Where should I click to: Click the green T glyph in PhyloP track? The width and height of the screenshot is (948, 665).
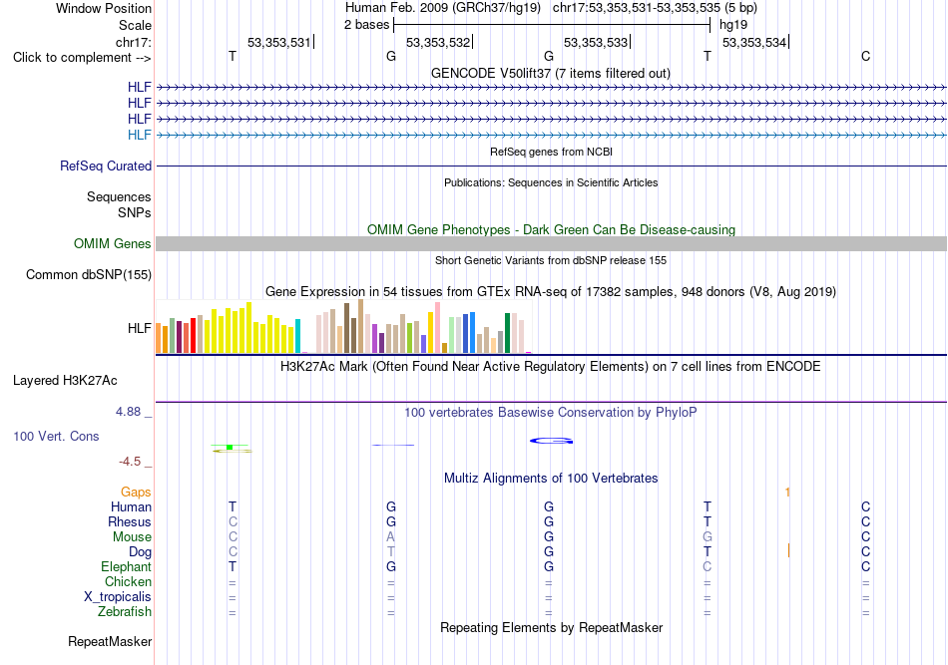pos(232,449)
